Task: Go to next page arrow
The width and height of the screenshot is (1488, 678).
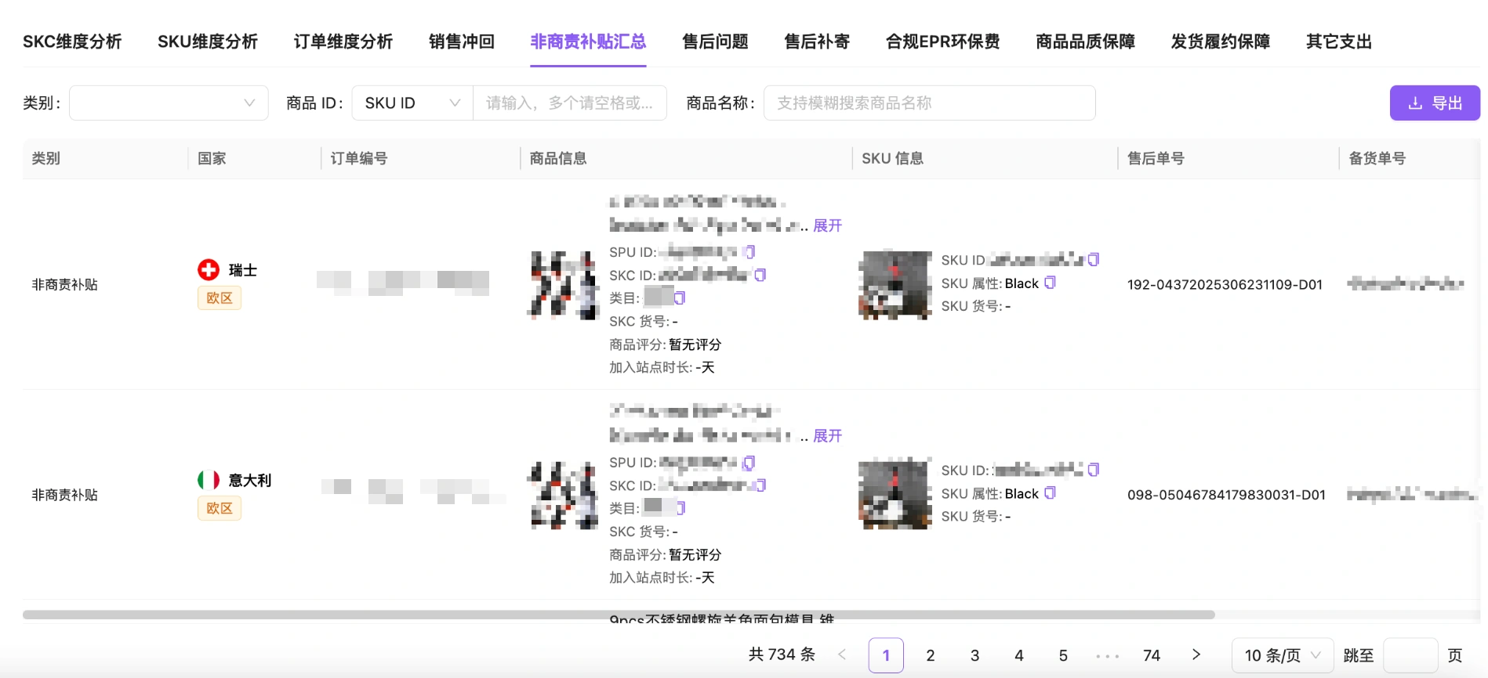Action: click(x=1196, y=655)
